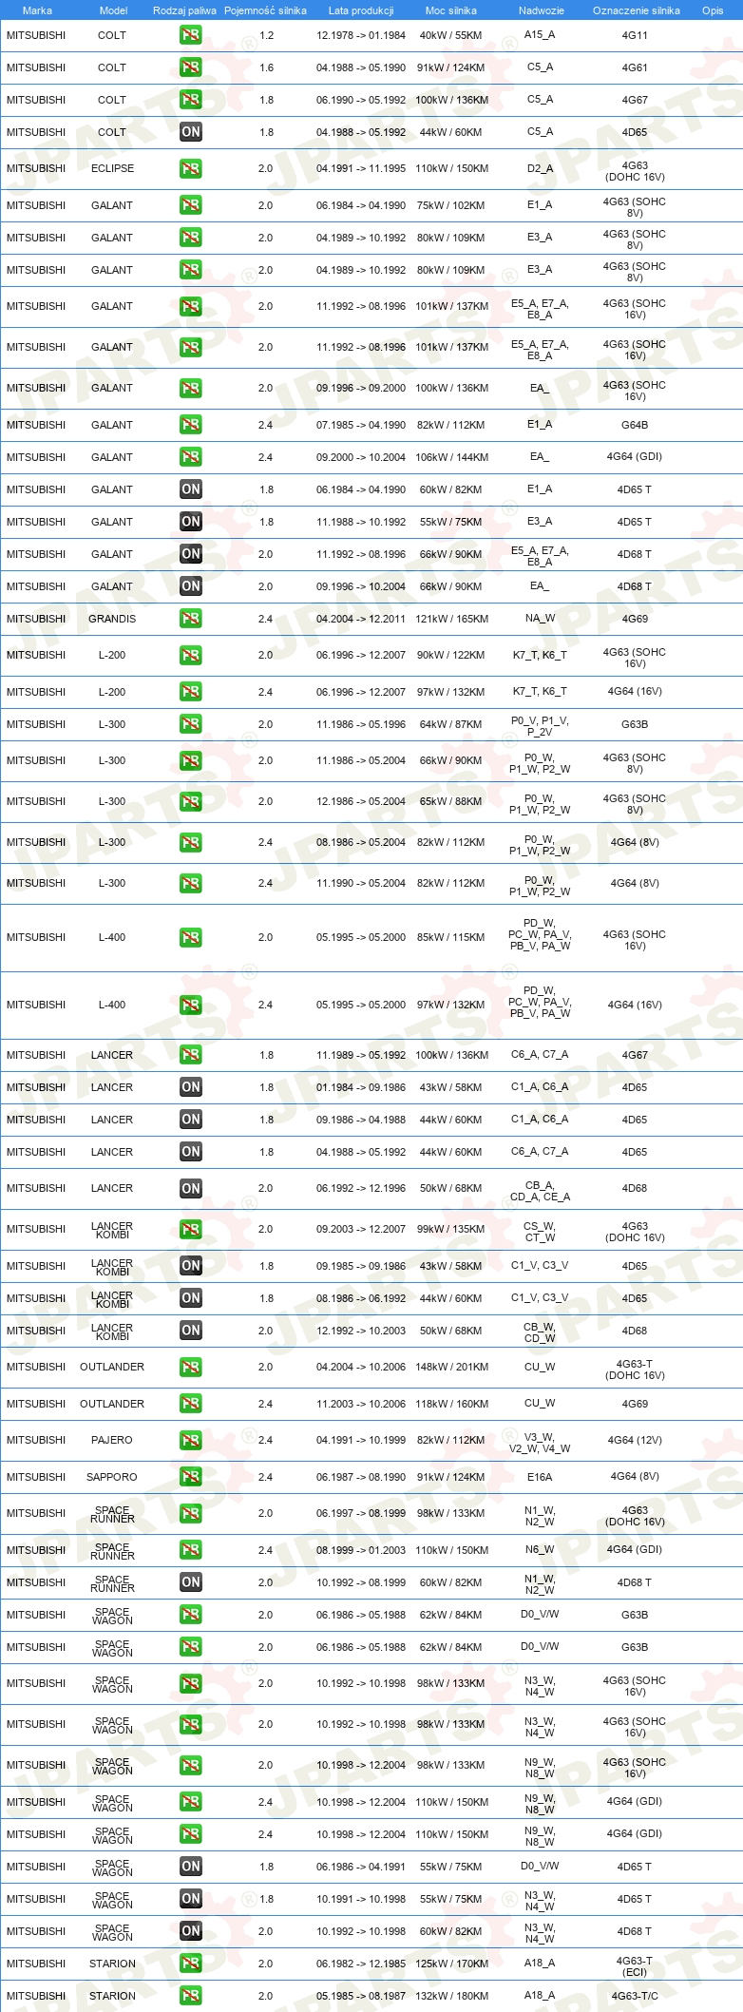Click the PB icon for GALANT 75kW / 102KM
This screenshot has height=2012, width=743.
coord(191,205)
